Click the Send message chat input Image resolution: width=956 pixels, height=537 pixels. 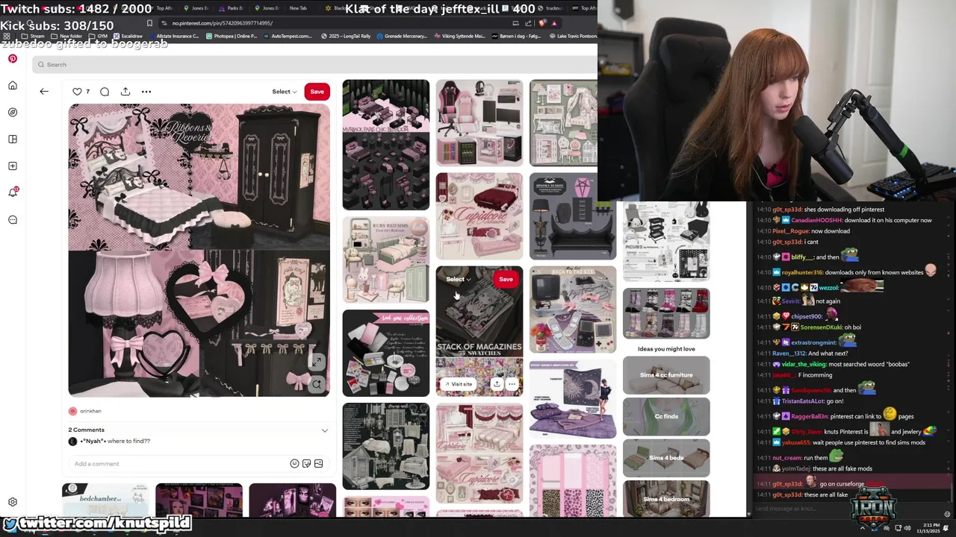844,509
